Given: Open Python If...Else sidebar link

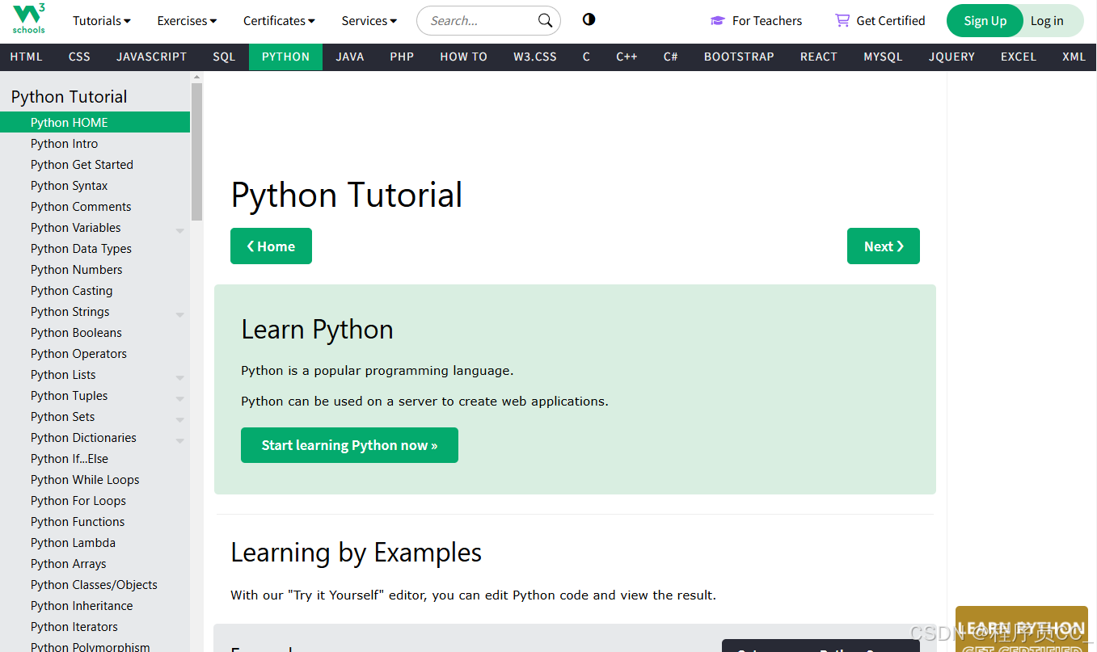Looking at the screenshot, I should pos(95,459).
